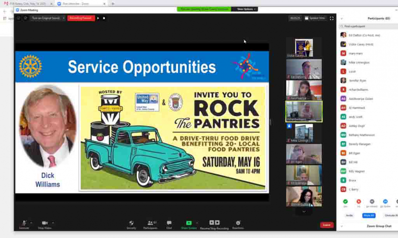
Task: Click the blue Mute All button
Action: (x=369, y=216)
